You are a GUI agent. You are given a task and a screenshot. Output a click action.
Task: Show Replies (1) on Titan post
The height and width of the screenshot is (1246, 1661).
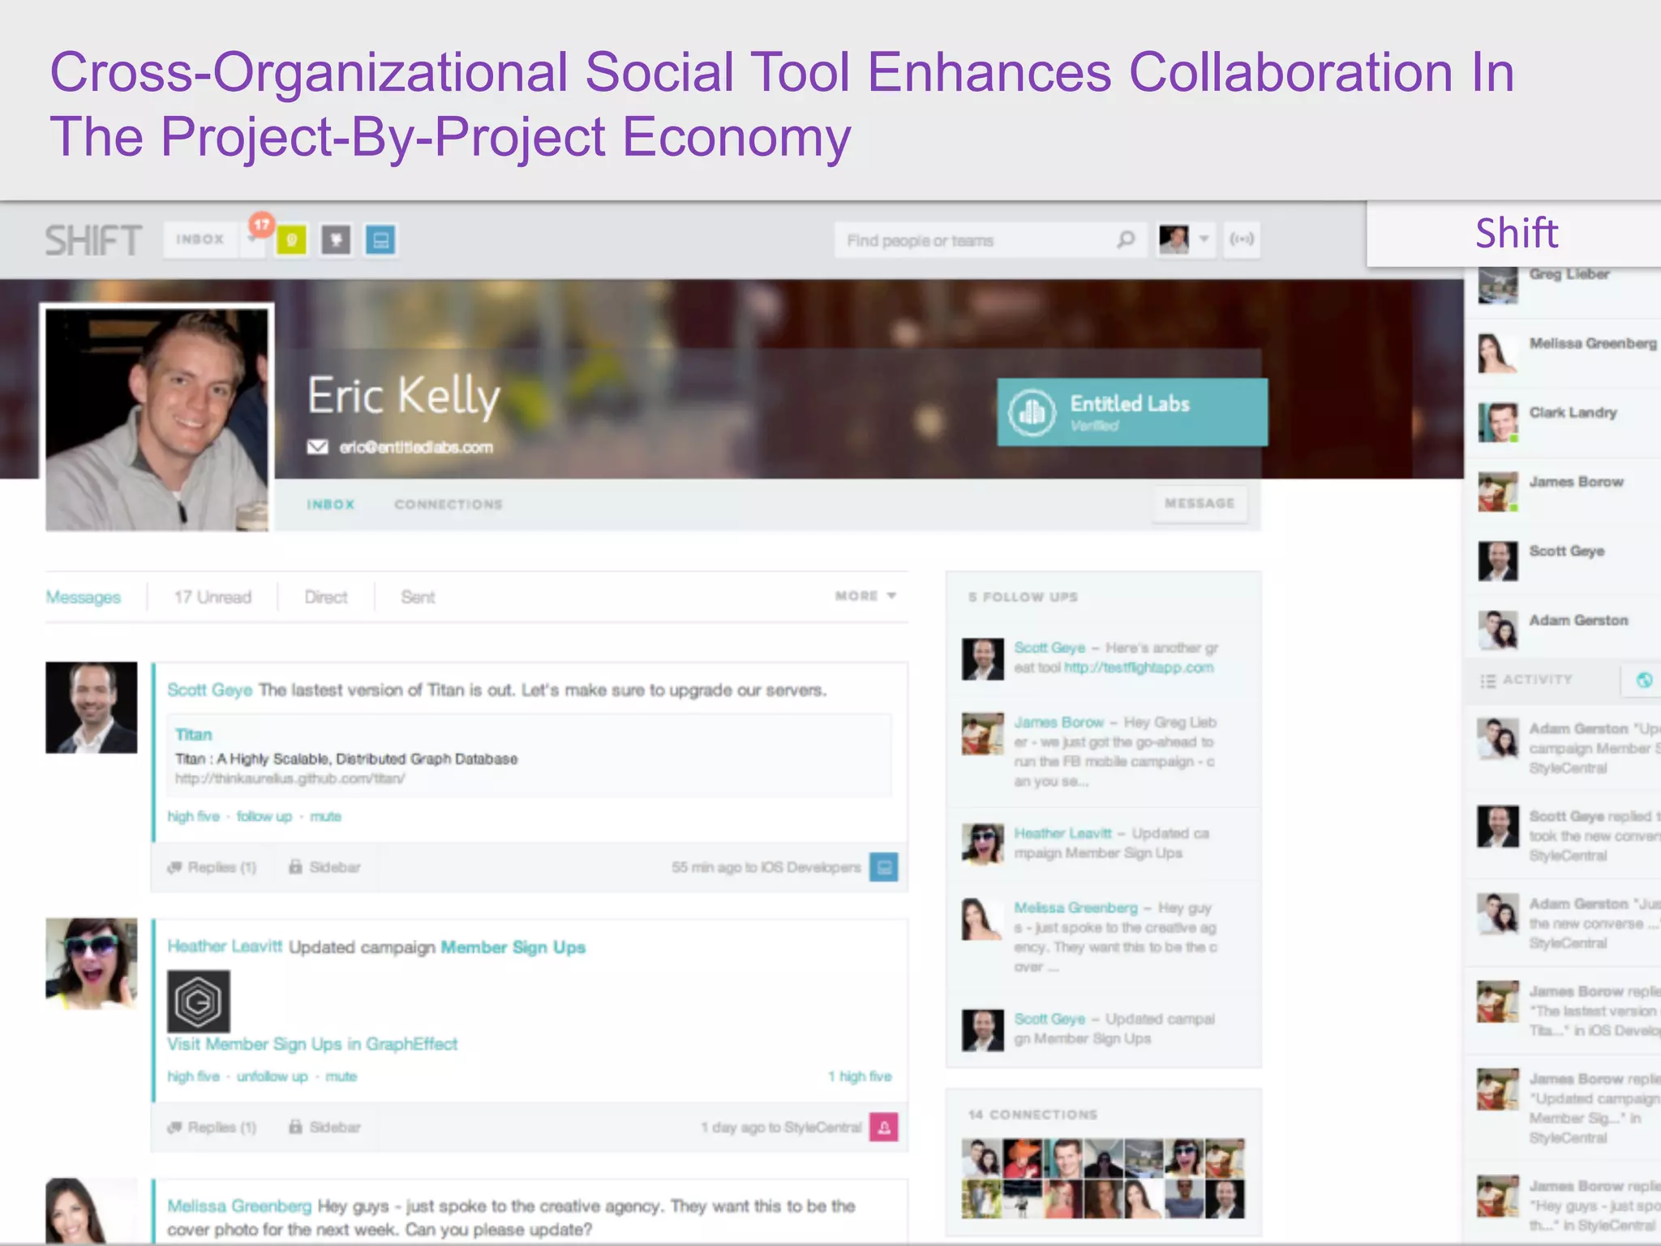click(212, 868)
